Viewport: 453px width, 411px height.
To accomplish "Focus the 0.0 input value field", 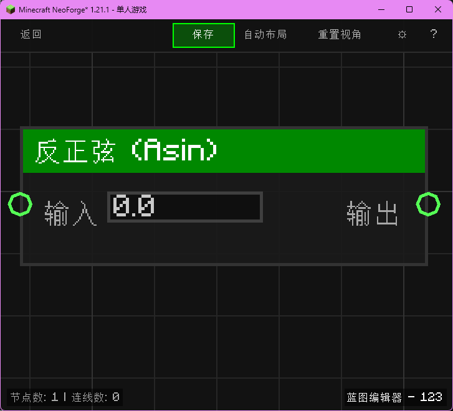I will point(185,207).
